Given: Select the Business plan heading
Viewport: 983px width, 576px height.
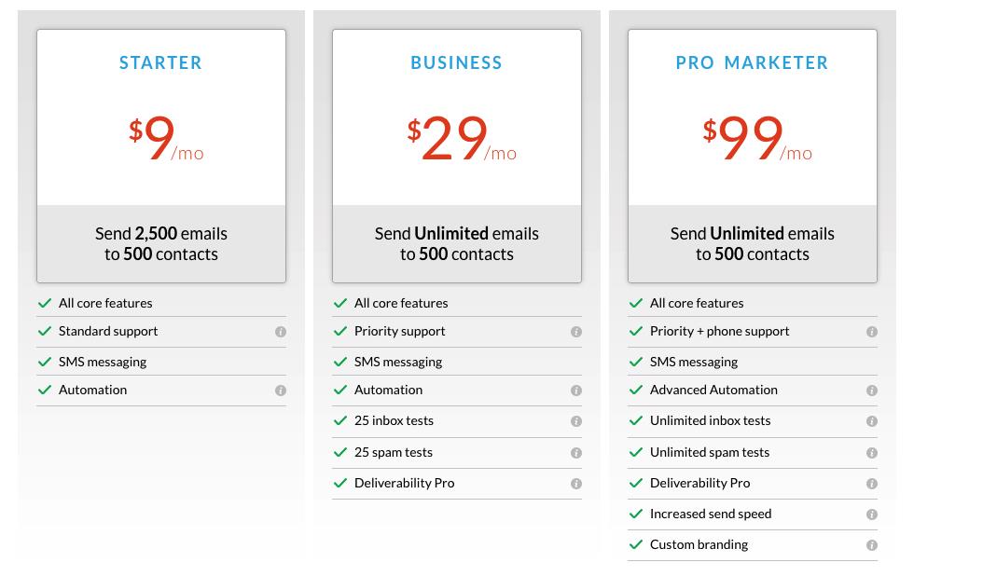Looking at the screenshot, I should click(456, 62).
